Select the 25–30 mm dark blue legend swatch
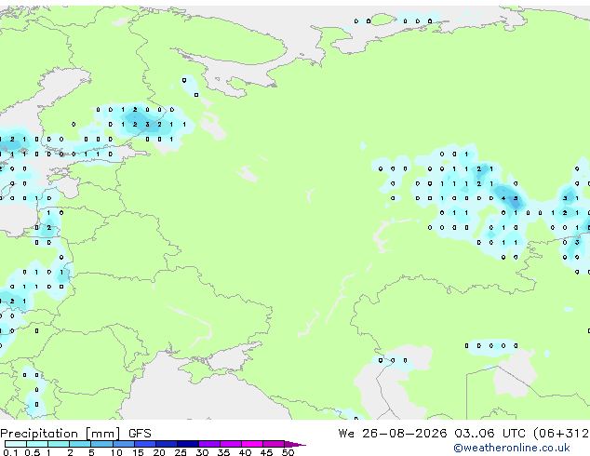The width and height of the screenshot is (590, 456). click(x=188, y=444)
